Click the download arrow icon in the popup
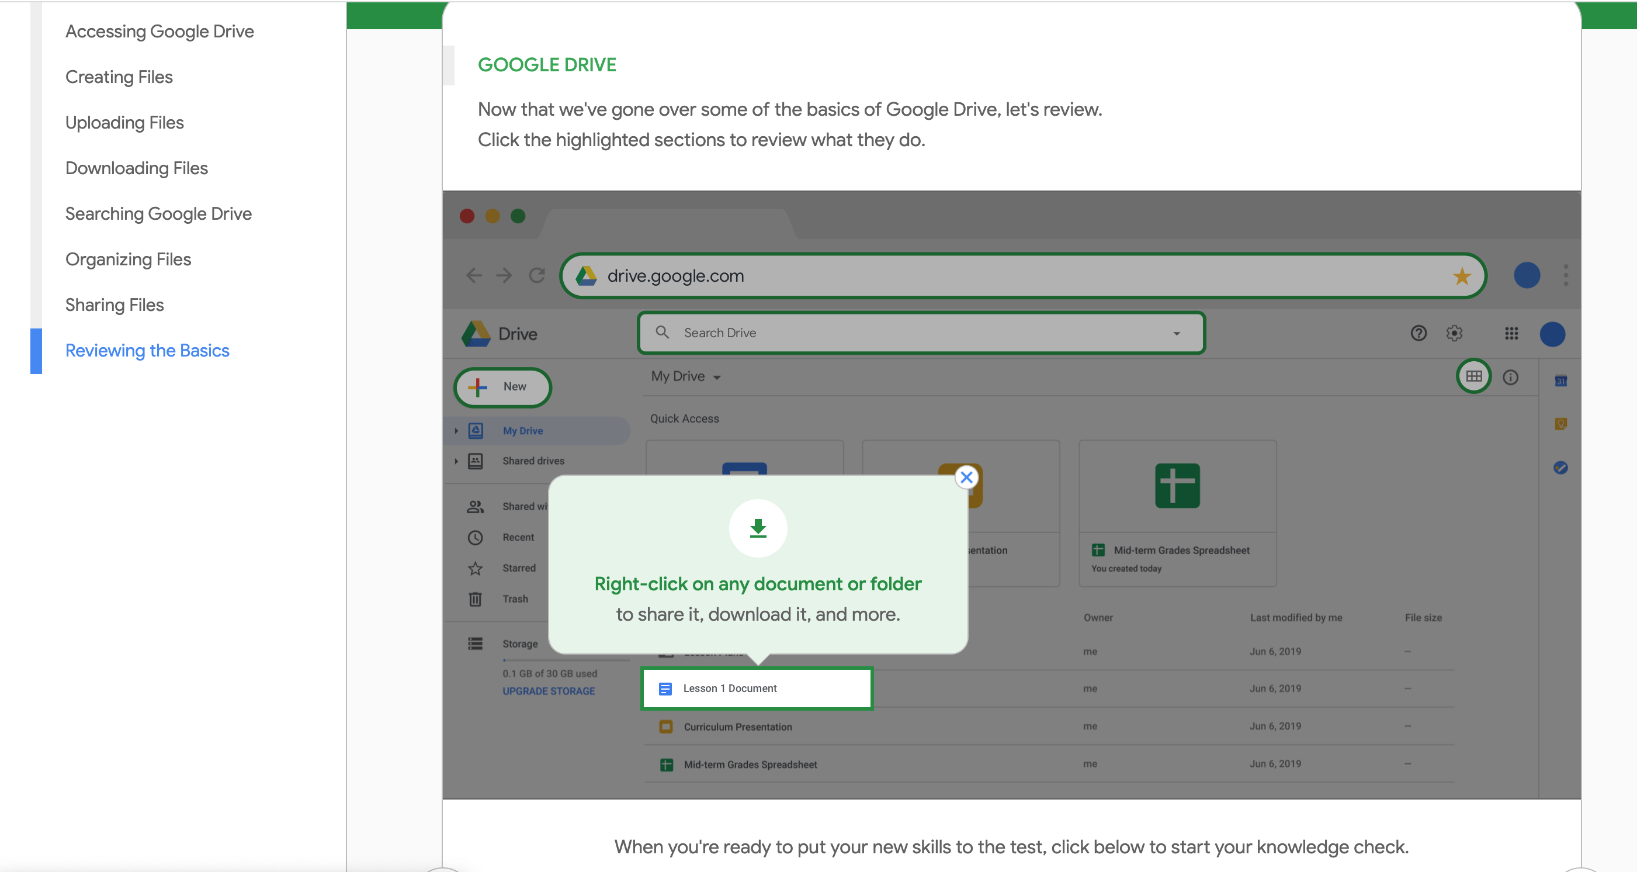Screen dimensions: 1637x872 click(x=758, y=528)
